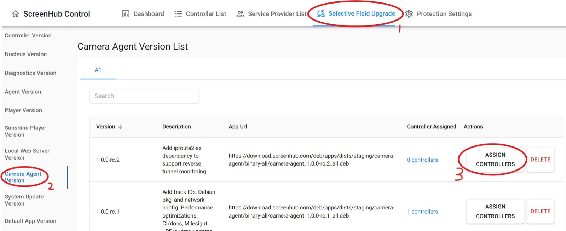Click the Service Provider people icon
The width and height of the screenshot is (566, 231).
tap(241, 14)
